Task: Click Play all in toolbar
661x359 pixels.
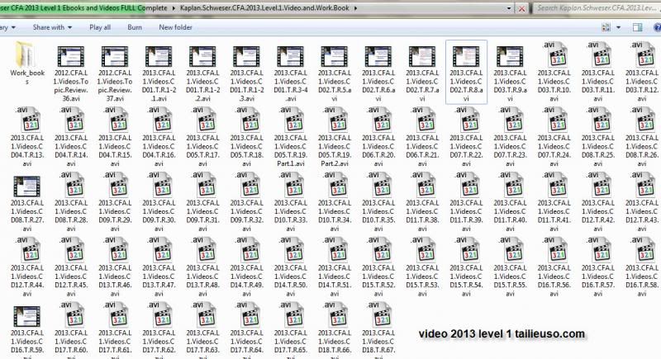Action: pos(100,27)
